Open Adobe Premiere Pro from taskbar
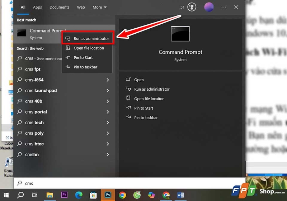 (x=64, y=195)
